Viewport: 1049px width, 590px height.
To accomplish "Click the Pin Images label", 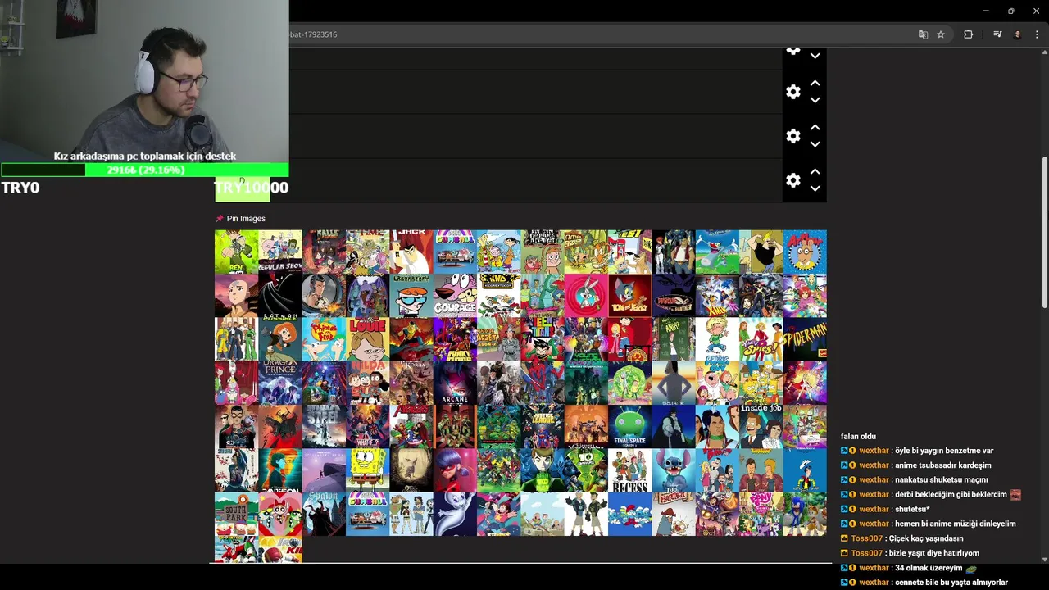I will (x=246, y=219).
